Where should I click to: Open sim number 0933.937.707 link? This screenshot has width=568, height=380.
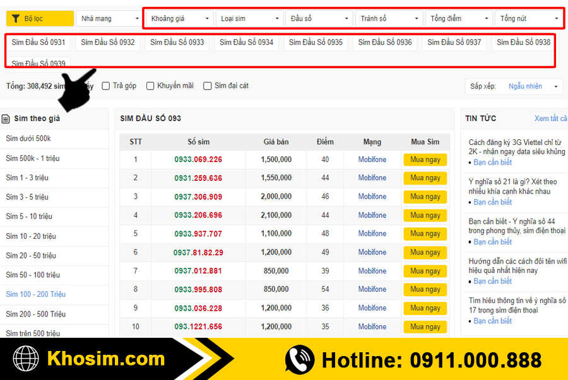tap(198, 234)
